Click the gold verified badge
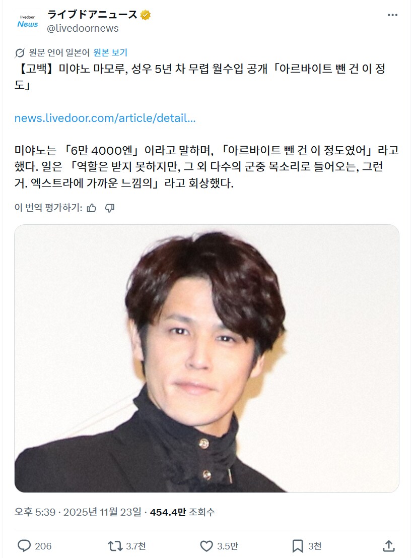414x558 pixels. (x=146, y=15)
